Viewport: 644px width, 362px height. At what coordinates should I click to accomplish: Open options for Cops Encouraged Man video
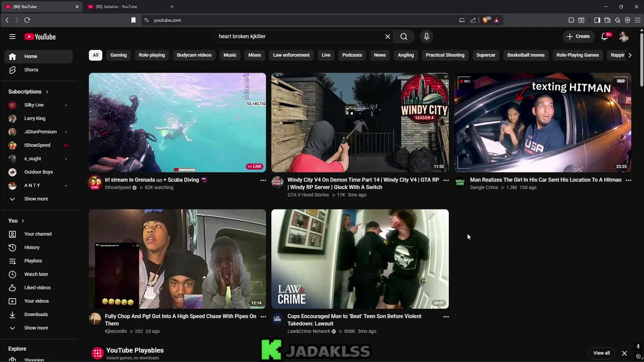coord(446,317)
